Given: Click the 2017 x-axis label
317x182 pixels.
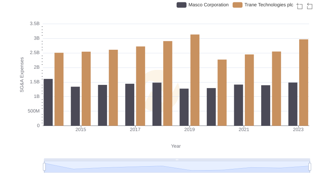Looking at the screenshot, I should 135,129.
